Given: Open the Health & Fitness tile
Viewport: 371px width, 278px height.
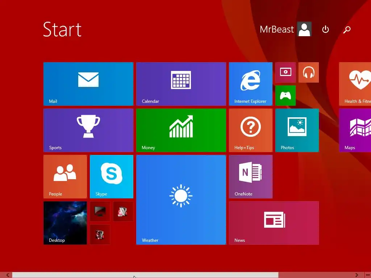Looking at the screenshot, I should [355, 84].
